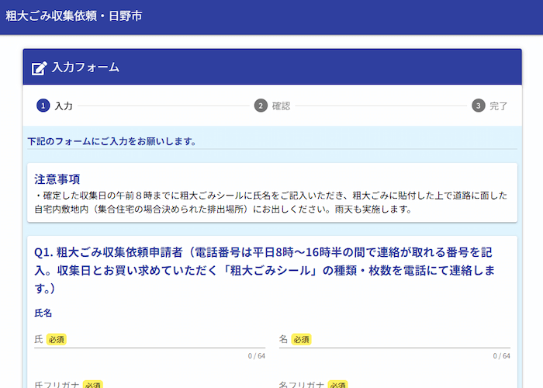Click the 確認 step label
543x388 pixels.
point(281,106)
